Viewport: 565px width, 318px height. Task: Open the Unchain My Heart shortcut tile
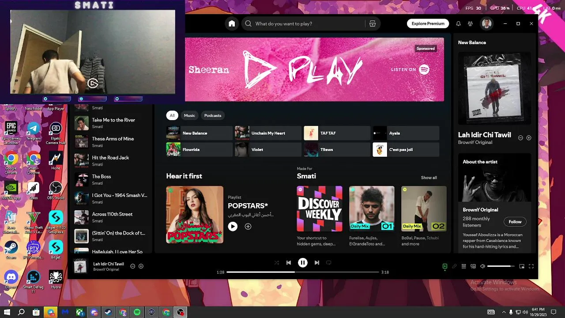click(268, 133)
